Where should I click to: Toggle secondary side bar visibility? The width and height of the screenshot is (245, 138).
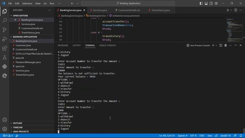211,3
